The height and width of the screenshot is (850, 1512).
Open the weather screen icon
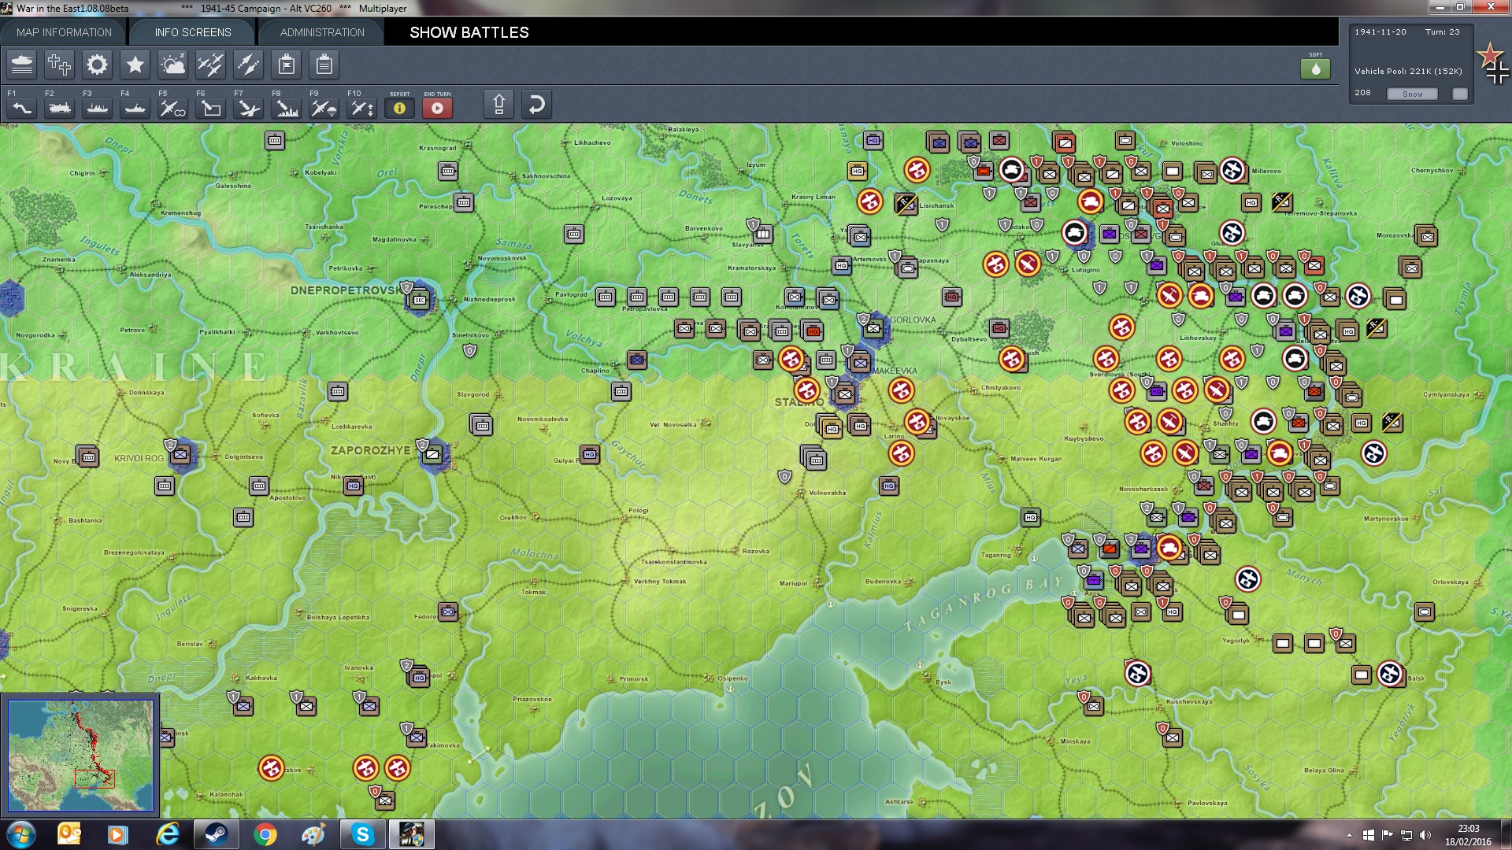click(172, 65)
